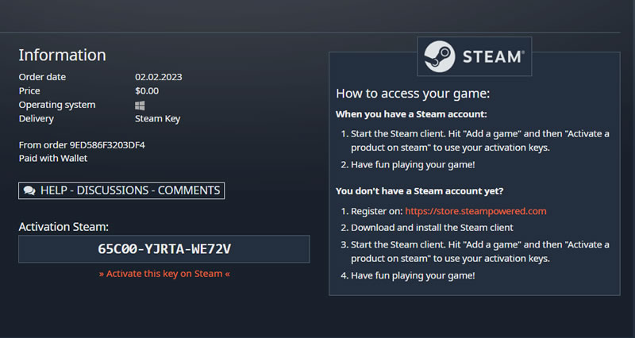Select the activation key 65C00-YJRTA-WE72V field
The height and width of the screenshot is (338, 635).
164,249
